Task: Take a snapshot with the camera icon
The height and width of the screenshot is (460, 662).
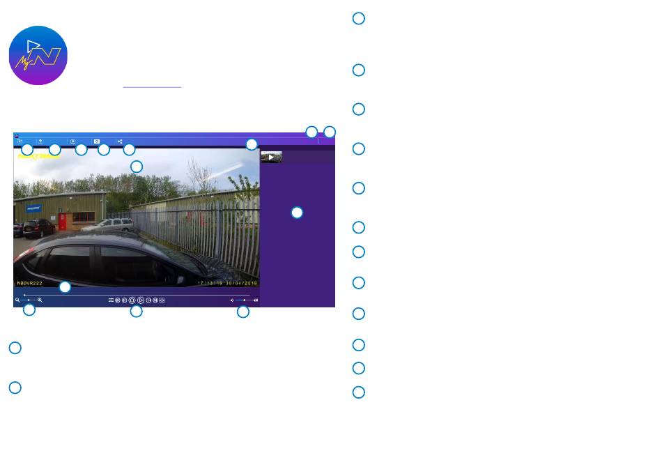Action: pyautogui.click(x=72, y=141)
